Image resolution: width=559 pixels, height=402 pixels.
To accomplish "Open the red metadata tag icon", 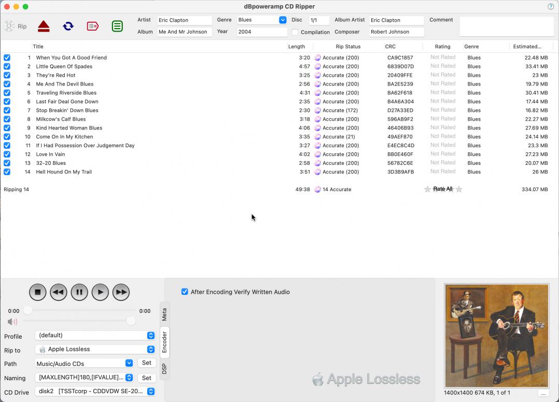I will click(92, 26).
